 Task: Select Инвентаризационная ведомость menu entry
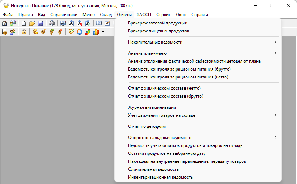click(160, 177)
